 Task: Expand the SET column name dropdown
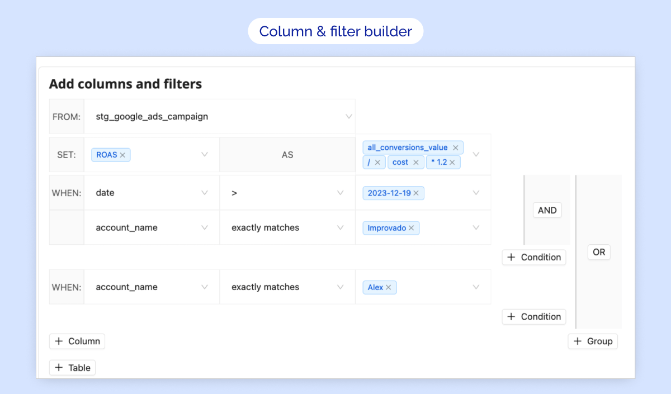click(x=205, y=155)
